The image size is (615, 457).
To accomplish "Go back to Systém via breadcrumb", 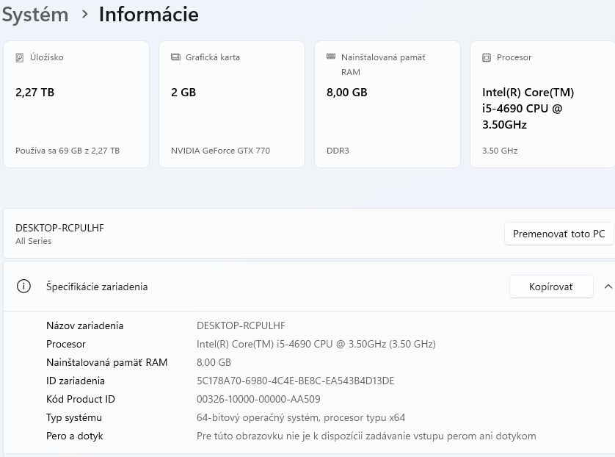I will coord(34,14).
